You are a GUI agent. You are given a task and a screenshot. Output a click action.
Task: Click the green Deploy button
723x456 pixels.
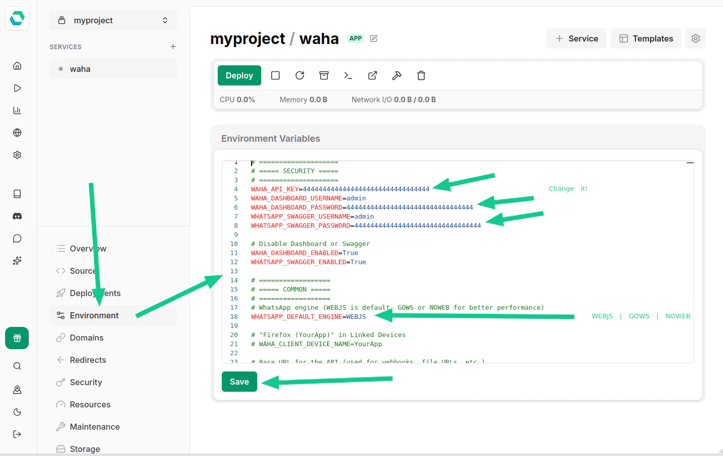click(x=239, y=75)
